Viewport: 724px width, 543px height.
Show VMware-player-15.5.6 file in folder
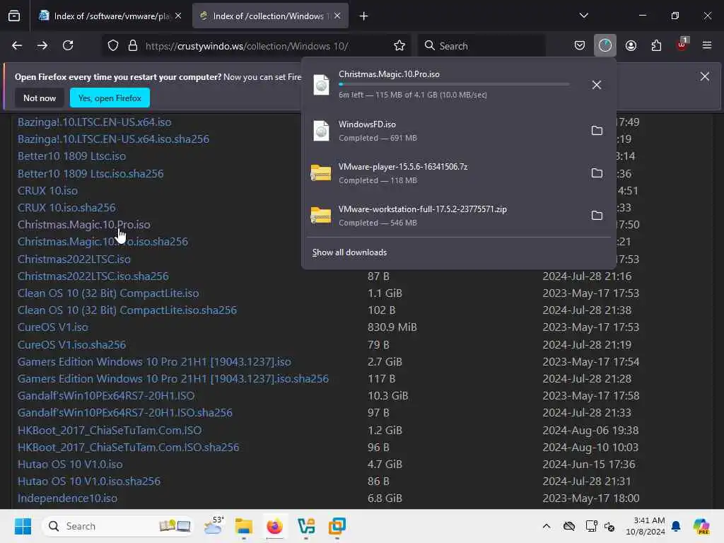[x=597, y=173]
